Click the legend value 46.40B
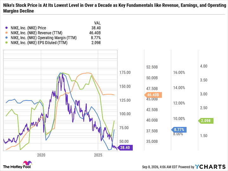228x171 pixels. [95, 33]
